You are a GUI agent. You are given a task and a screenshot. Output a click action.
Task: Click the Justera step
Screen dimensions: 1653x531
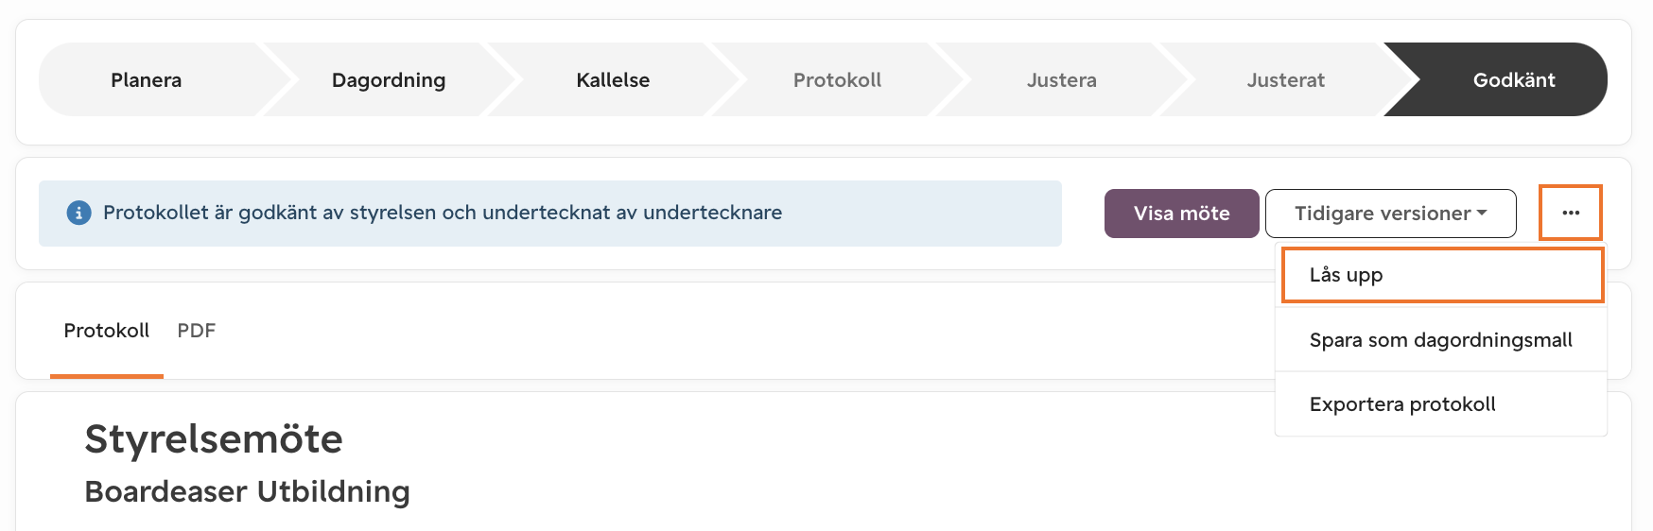tap(1062, 79)
